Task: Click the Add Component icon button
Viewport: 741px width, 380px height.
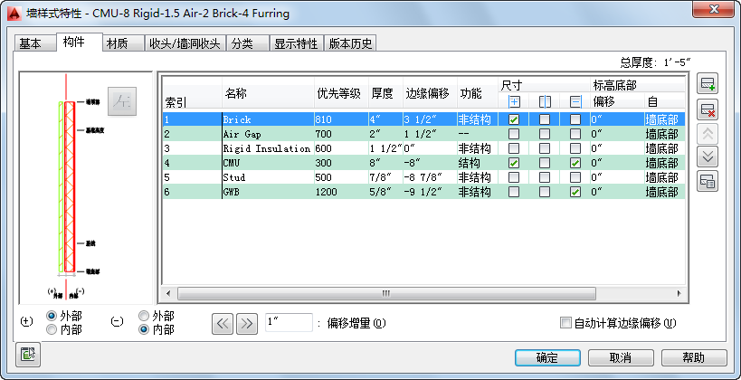Action: coord(708,85)
